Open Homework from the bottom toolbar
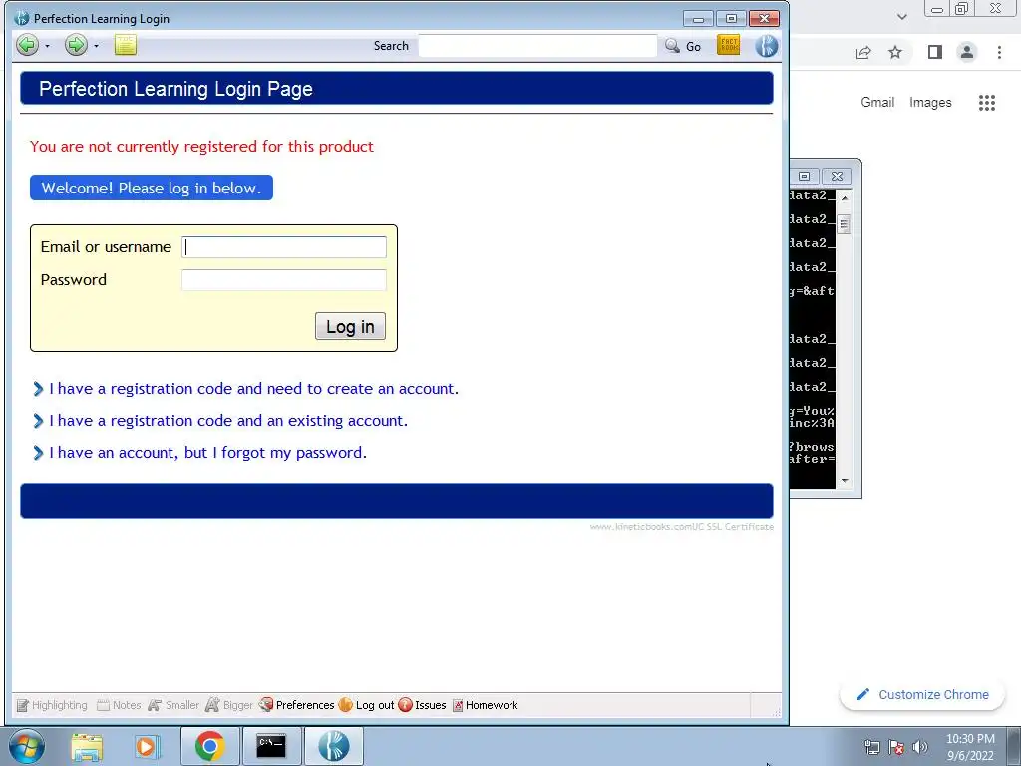Screen dimensions: 1021x766 click(x=486, y=705)
